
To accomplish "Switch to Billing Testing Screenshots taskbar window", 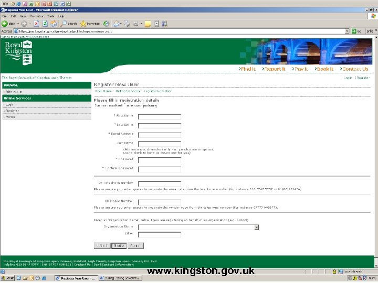I will tap(120, 278).
